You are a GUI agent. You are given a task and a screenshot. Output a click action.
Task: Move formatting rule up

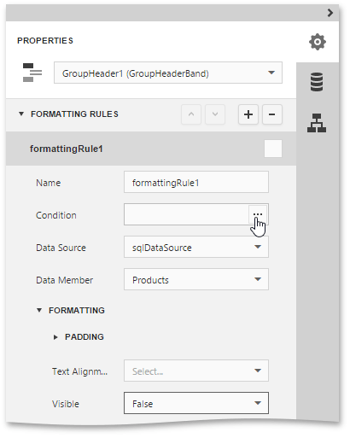coord(191,114)
